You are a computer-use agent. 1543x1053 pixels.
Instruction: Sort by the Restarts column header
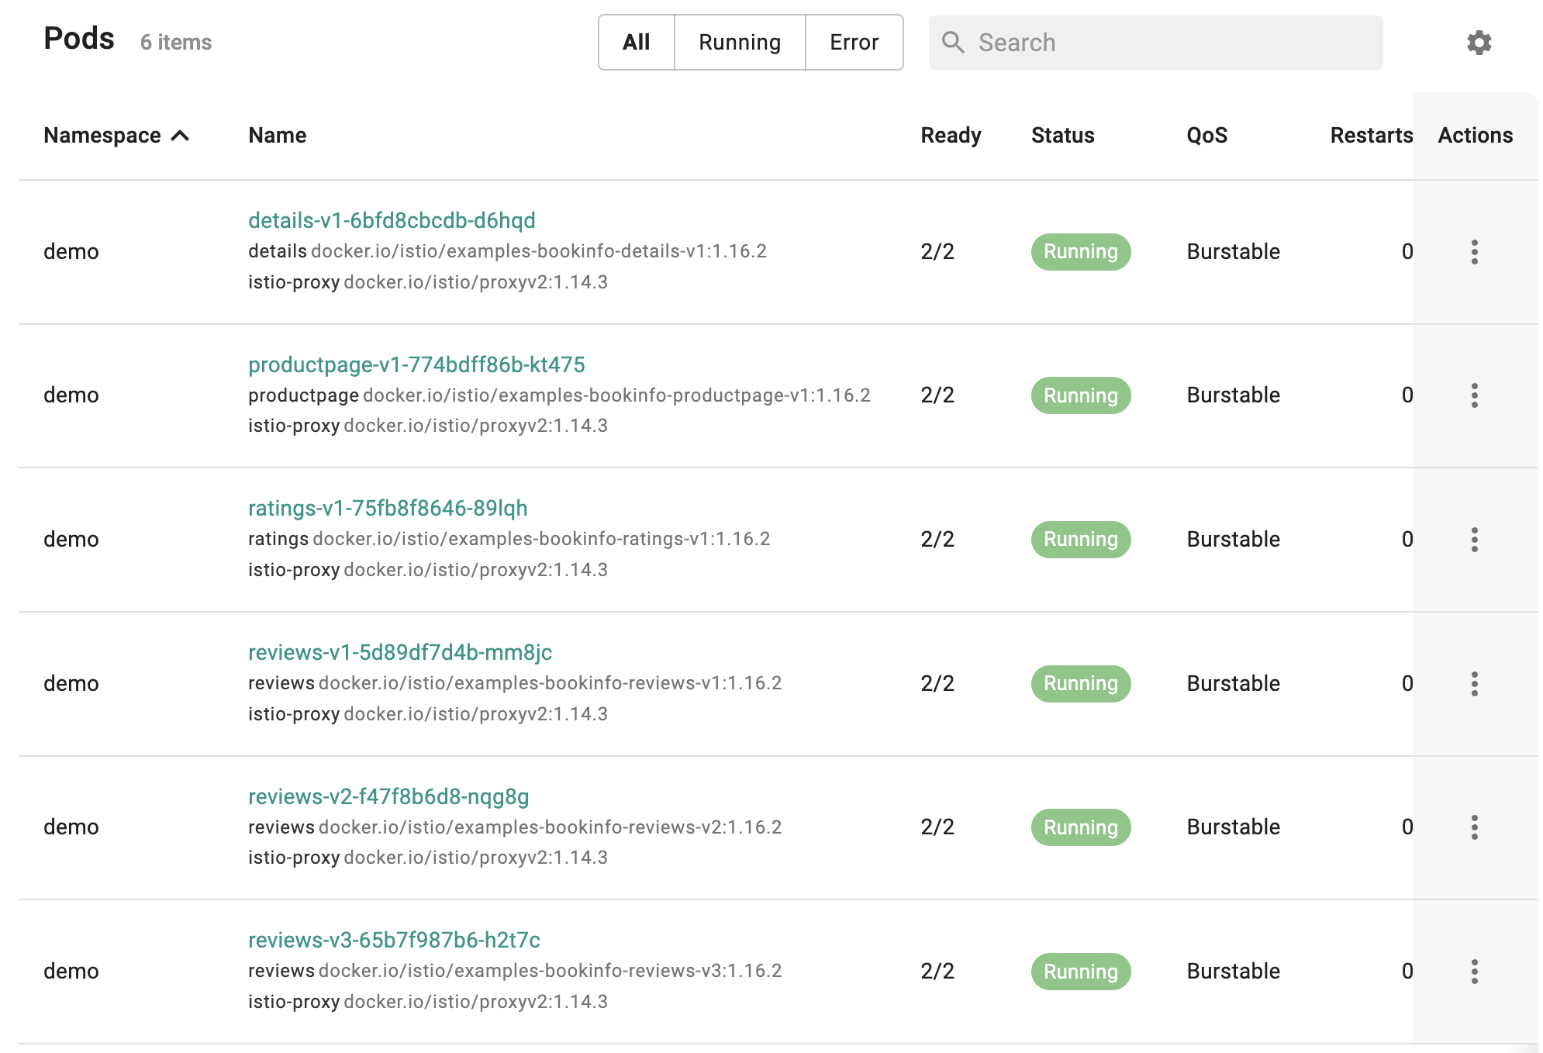(x=1372, y=136)
